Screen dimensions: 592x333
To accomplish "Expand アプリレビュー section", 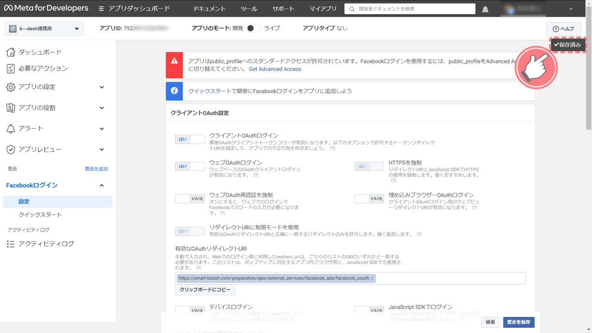I will point(102,149).
